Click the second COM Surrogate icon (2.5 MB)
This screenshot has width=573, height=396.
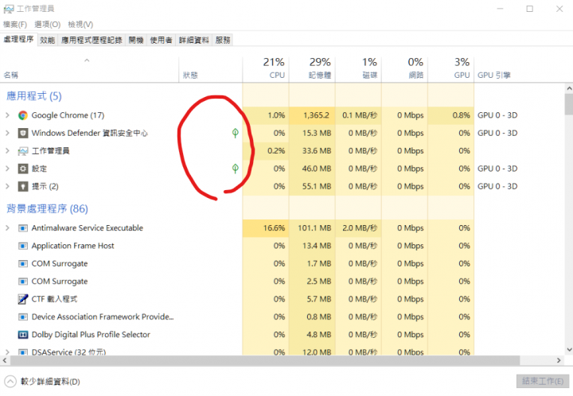point(23,281)
